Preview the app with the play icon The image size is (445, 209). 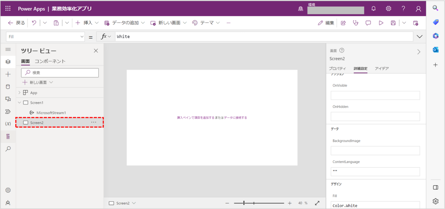(x=381, y=23)
